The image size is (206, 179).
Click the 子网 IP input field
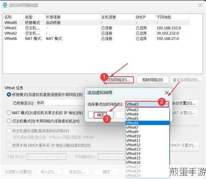pyautogui.click(x=46, y=157)
